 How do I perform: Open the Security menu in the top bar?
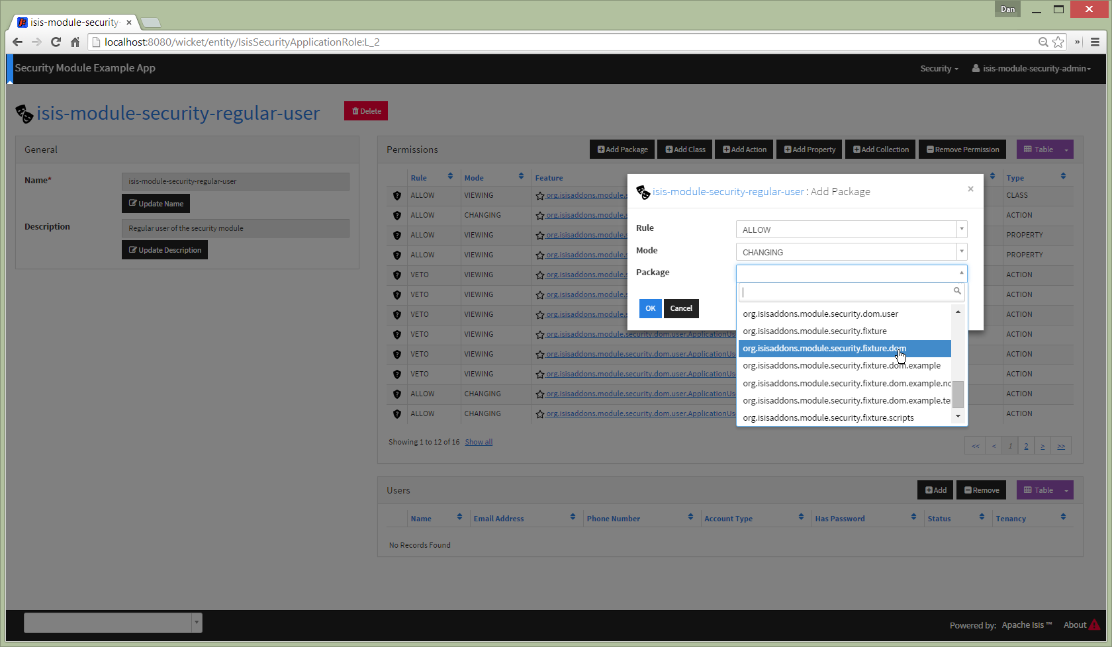[939, 69]
